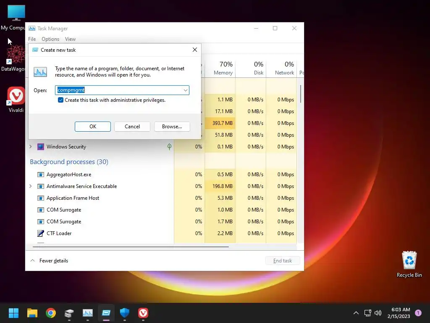
Task: Open File Explorer from the taskbar
Action: [32, 312]
